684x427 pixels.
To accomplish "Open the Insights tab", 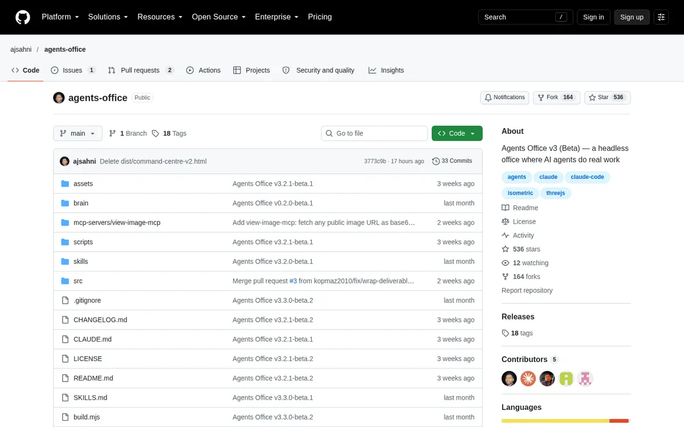I will pos(386,70).
